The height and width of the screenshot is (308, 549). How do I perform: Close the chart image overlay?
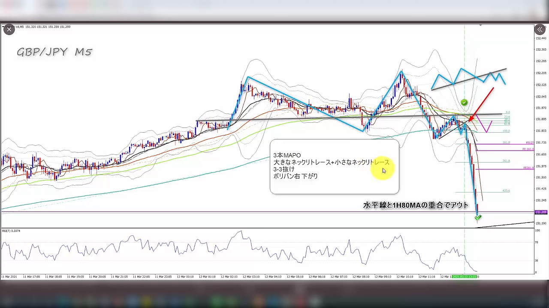9,30
